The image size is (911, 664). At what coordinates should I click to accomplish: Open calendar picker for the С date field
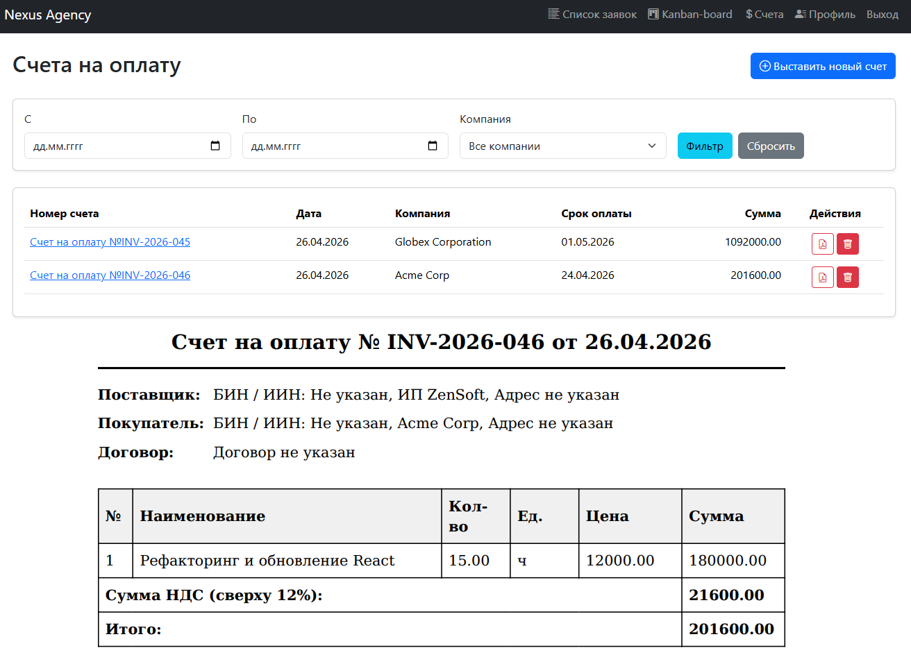click(x=215, y=146)
